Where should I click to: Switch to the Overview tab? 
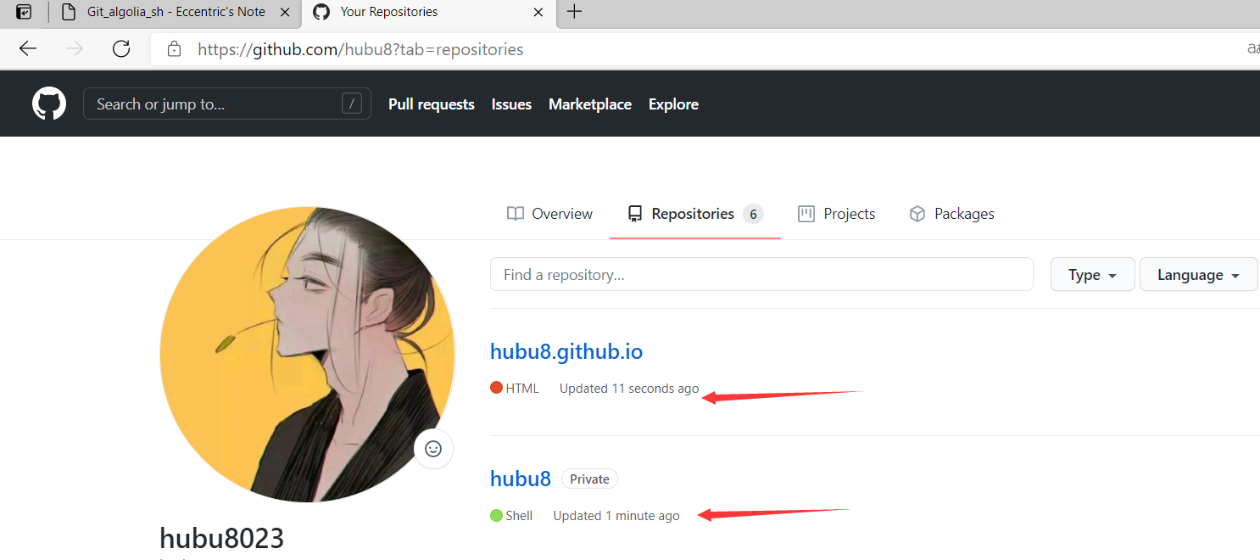549,214
